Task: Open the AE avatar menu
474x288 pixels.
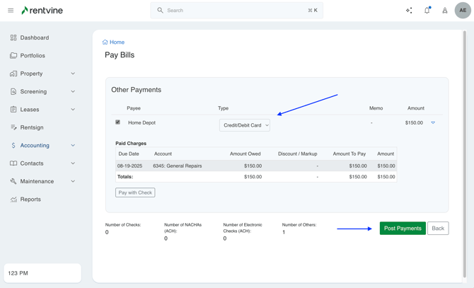Action: (463, 11)
